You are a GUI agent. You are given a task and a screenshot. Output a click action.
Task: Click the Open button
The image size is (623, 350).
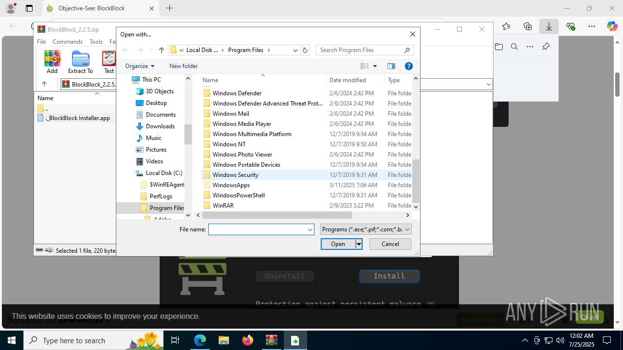click(x=338, y=244)
